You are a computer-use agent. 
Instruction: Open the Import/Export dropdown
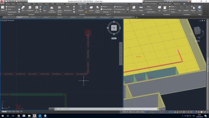tap(12, 12)
